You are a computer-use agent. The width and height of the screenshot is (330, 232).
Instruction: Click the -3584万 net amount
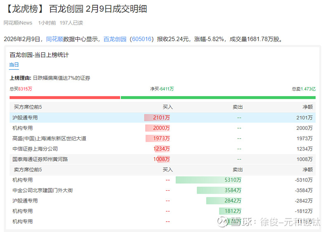point(304,190)
